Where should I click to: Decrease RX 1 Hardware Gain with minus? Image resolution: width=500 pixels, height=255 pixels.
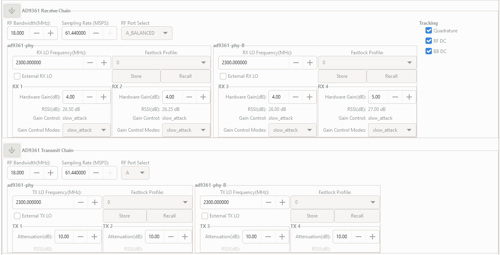coord(90,97)
